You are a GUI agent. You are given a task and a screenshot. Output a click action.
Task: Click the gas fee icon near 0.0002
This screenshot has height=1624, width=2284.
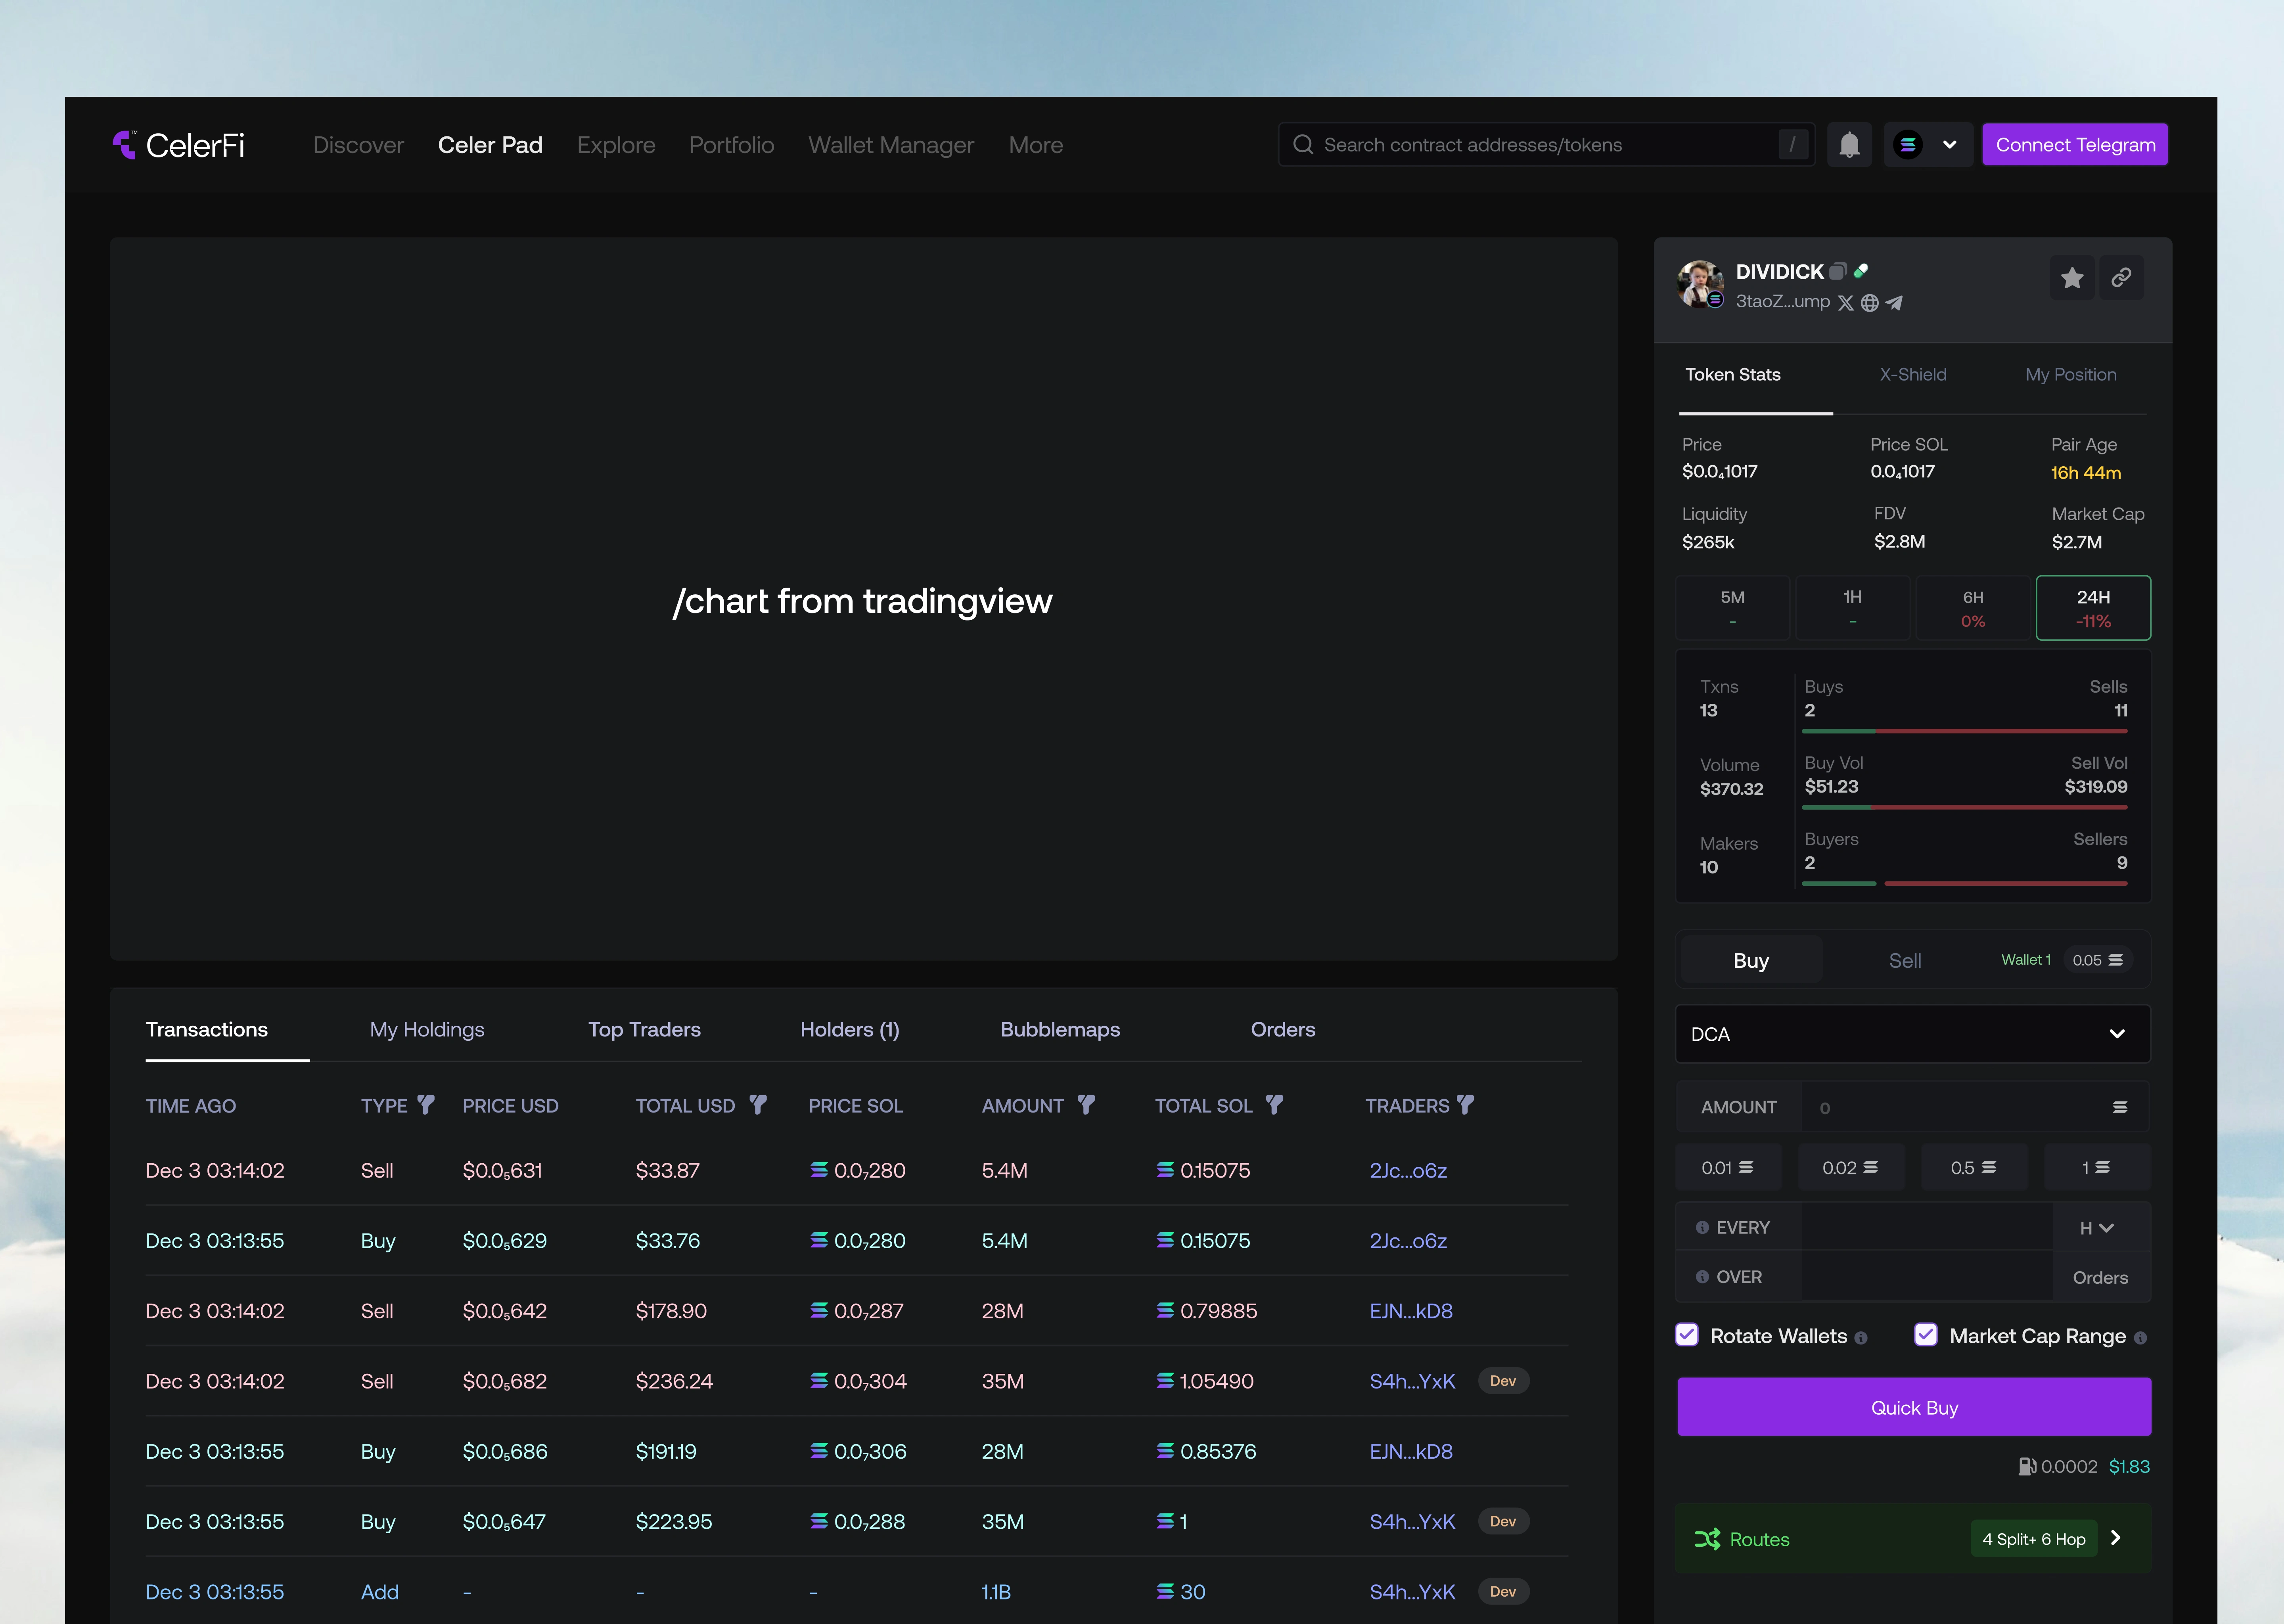(2027, 1467)
